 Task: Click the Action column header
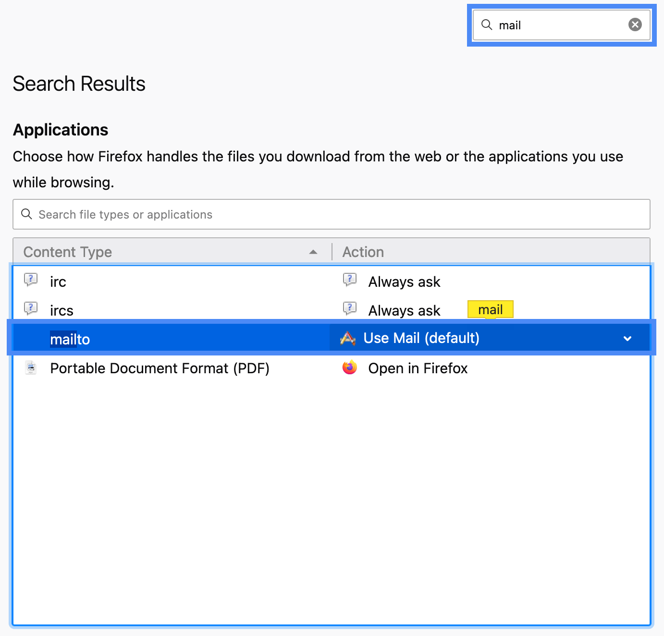click(x=363, y=251)
